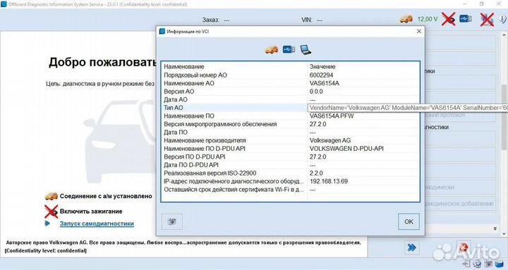The image size is (508, 270).
Task: Click the car icon next to Соединение с а/м установлено
Action: point(52,196)
